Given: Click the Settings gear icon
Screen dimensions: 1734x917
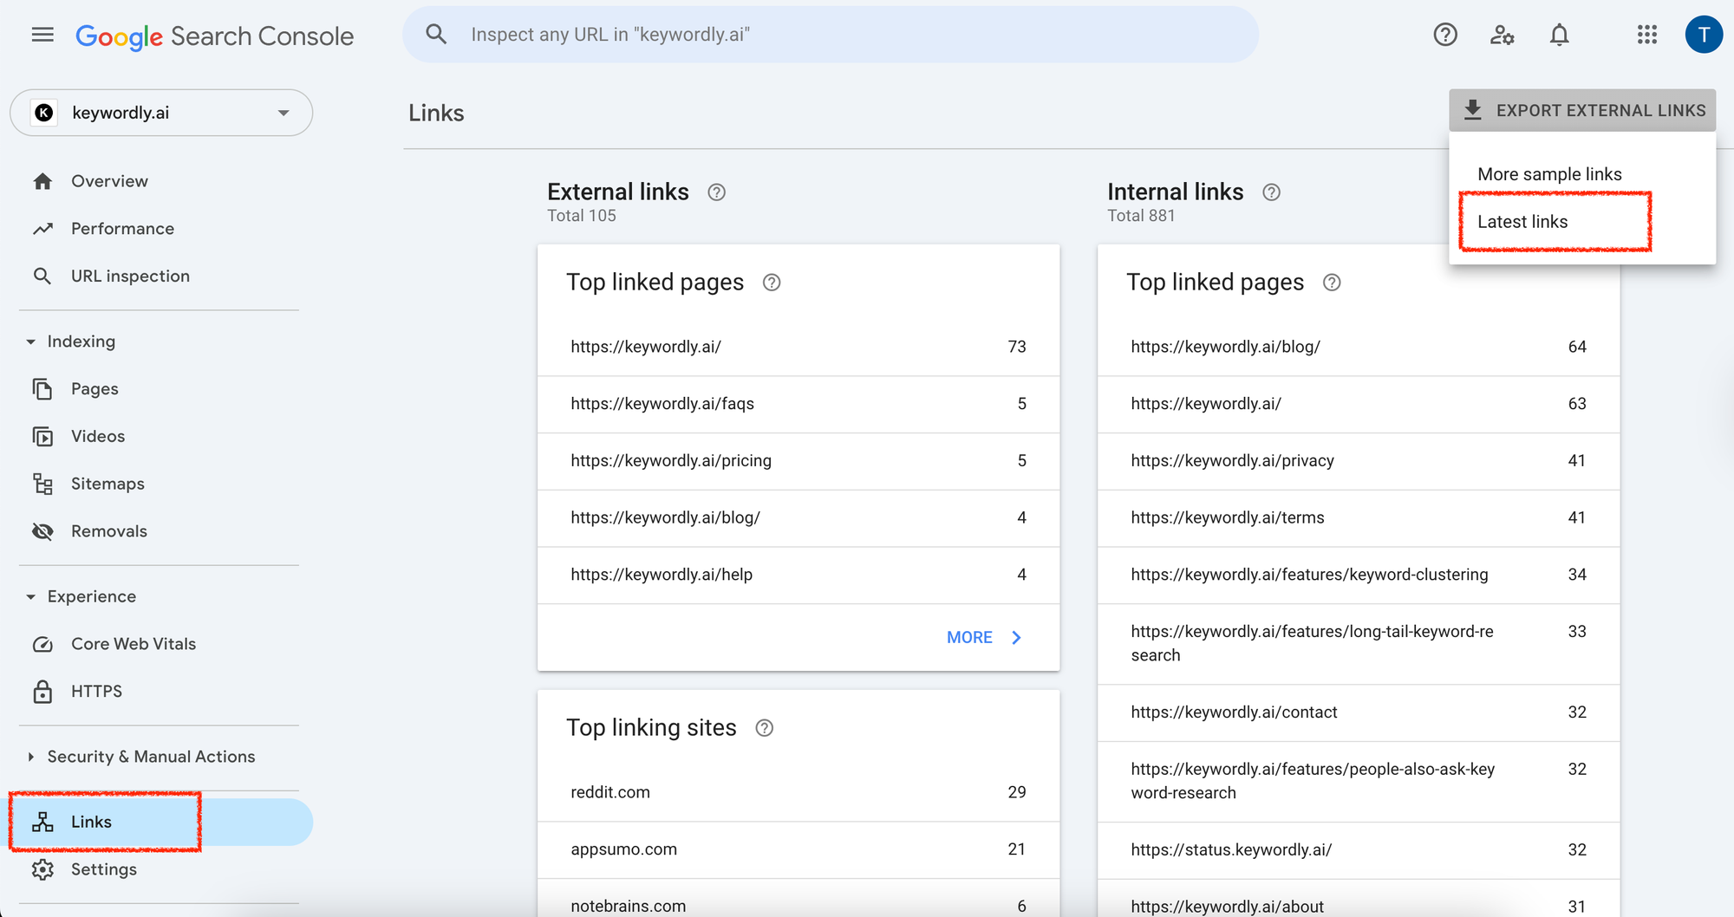Looking at the screenshot, I should click(x=42, y=869).
